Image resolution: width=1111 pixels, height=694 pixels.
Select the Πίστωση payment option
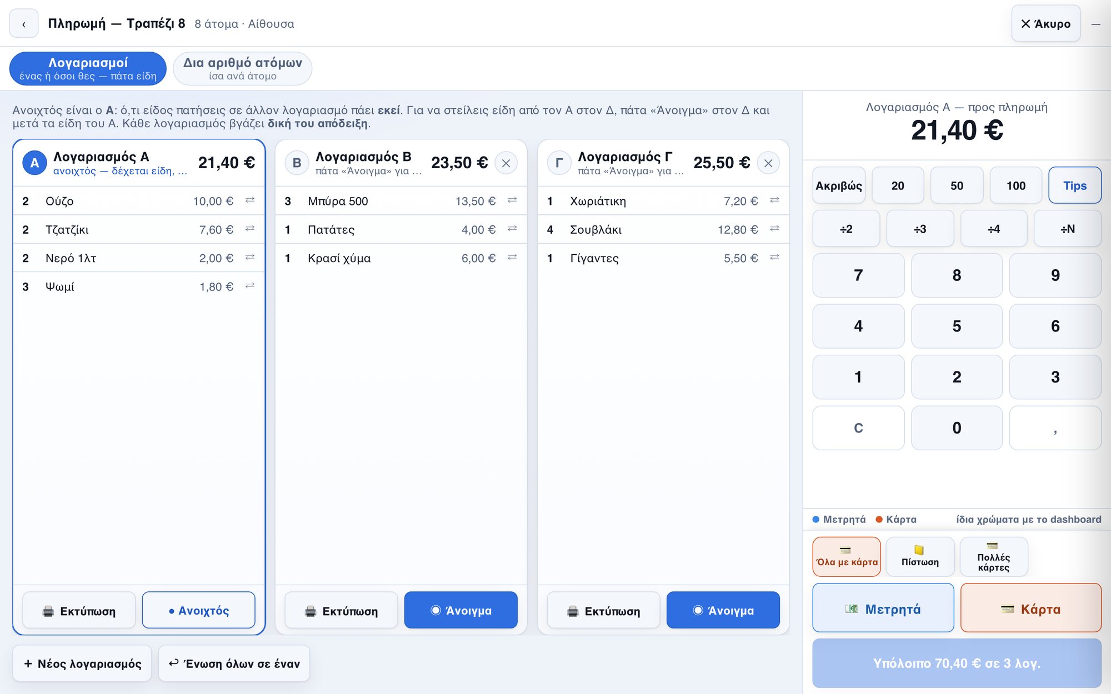tap(920, 556)
